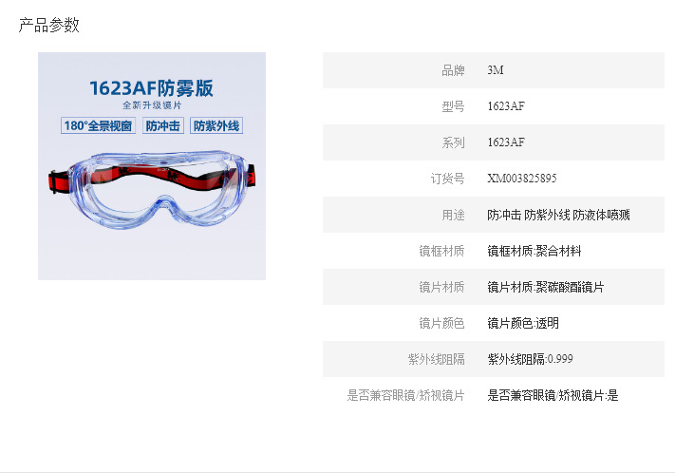
Task: Click the 订货号 label
Action: click(447, 179)
